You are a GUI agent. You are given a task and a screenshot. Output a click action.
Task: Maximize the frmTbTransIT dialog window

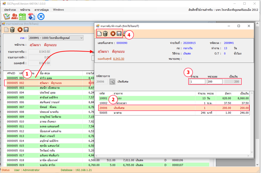point(239,26)
